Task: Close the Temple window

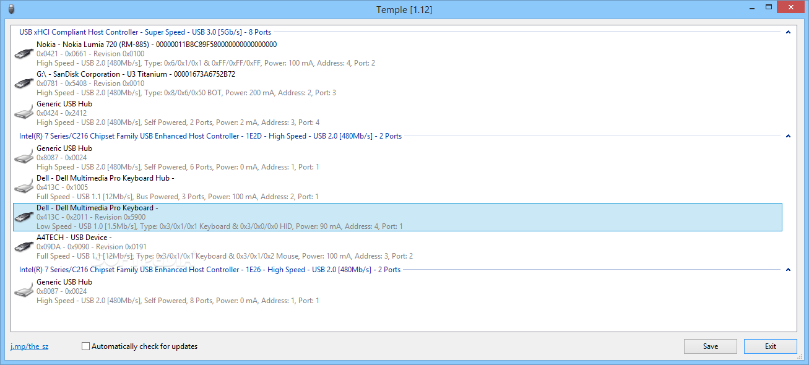Action: (x=792, y=7)
